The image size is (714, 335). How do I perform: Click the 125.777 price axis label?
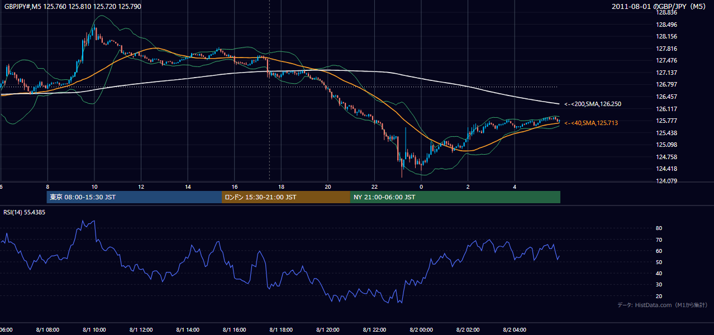tap(666, 121)
